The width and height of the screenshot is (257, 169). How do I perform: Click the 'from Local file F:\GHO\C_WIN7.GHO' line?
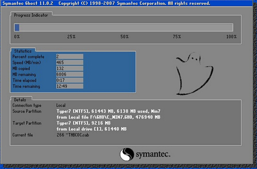pyautogui.click(x=108, y=117)
